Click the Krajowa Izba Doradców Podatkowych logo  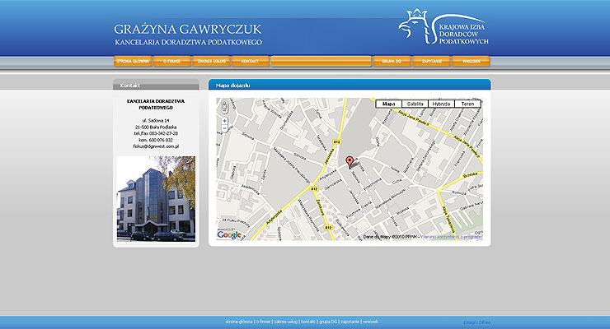click(445, 29)
